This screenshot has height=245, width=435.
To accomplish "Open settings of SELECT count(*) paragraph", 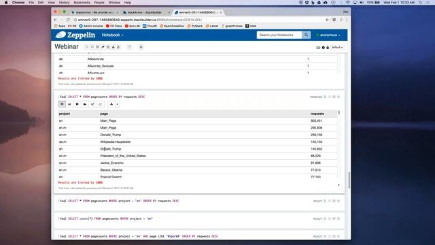I will coord(338,218).
